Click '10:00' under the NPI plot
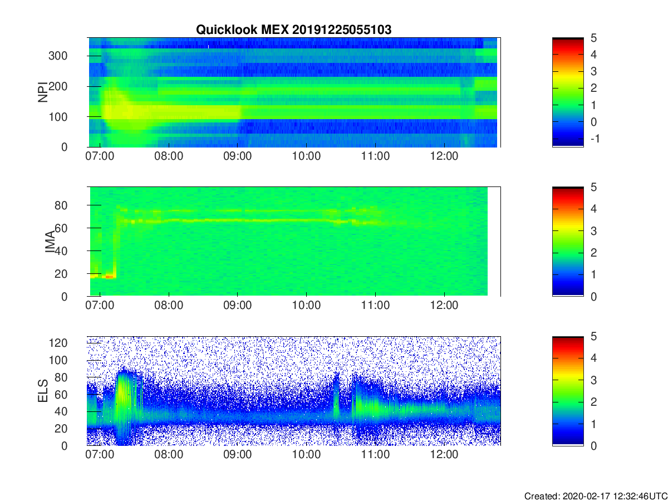668x501 pixels. click(x=306, y=156)
